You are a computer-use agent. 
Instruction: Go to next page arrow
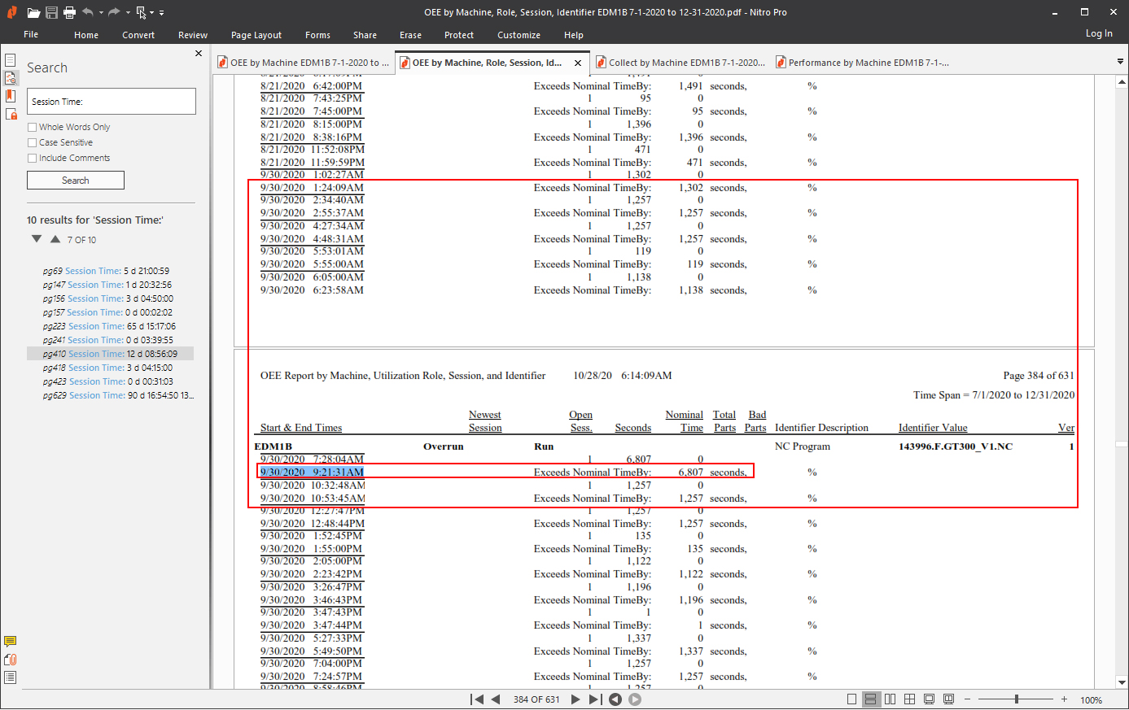[575, 699]
